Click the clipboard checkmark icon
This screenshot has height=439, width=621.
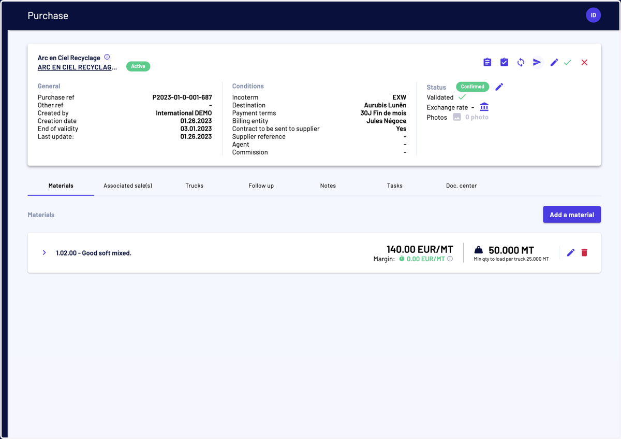click(504, 62)
